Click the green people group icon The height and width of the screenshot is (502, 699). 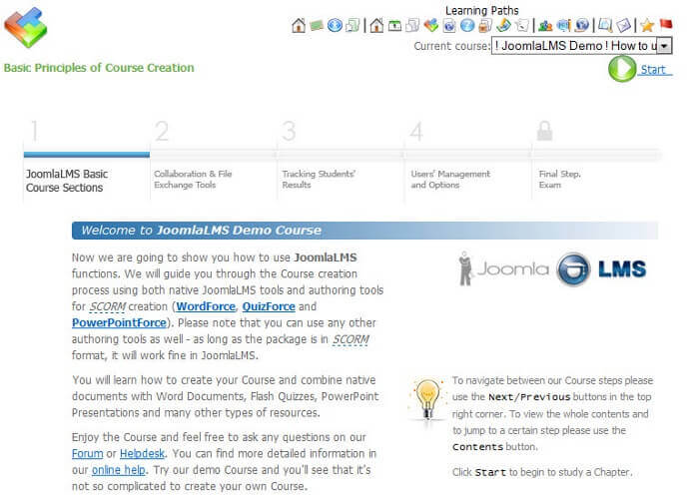(545, 26)
